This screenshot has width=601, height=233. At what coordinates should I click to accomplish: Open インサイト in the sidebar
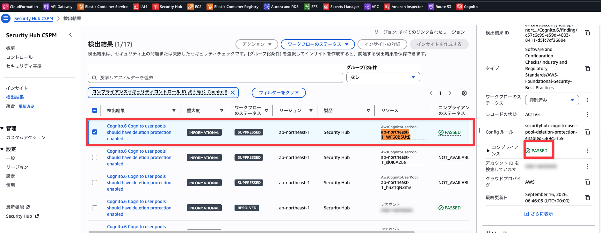[x=17, y=88]
